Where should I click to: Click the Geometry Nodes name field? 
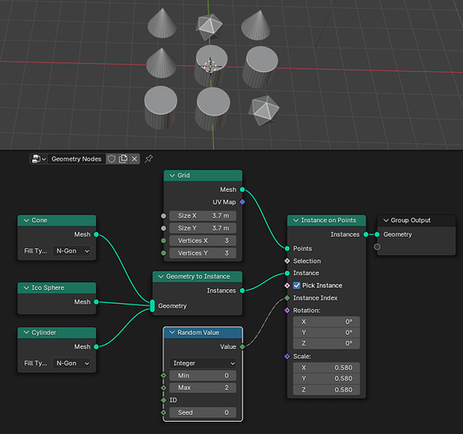click(76, 159)
